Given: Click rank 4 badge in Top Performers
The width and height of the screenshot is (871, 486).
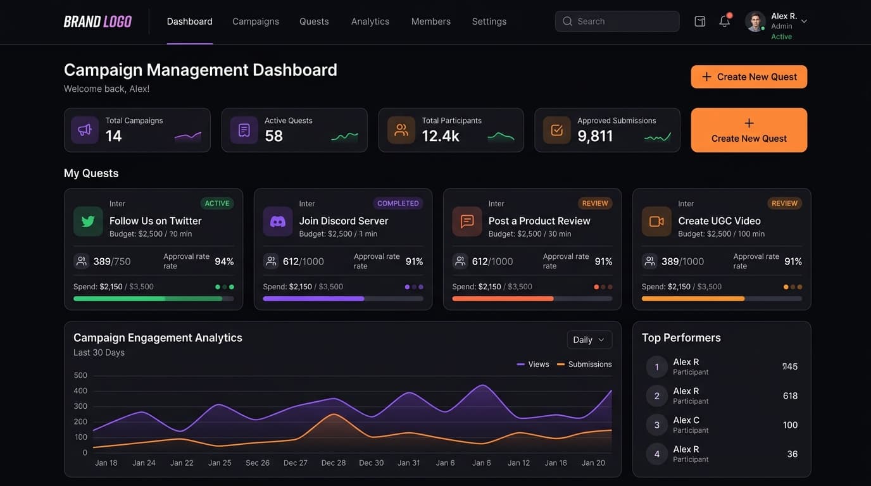Looking at the screenshot, I should 657,454.
